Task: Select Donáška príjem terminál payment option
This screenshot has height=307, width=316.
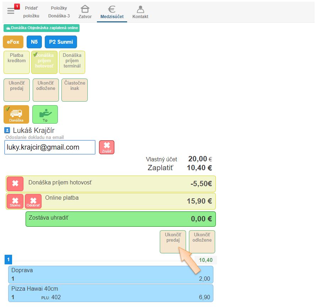Action: click(72, 62)
